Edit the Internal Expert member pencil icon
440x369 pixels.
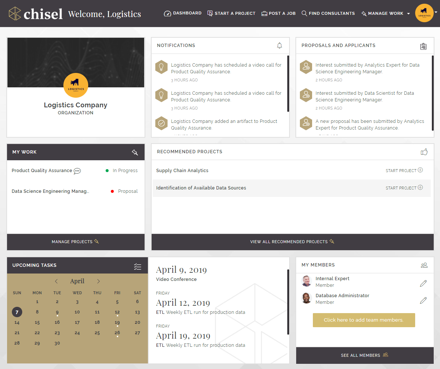(x=423, y=284)
